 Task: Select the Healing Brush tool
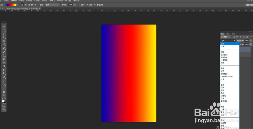coord(4,48)
